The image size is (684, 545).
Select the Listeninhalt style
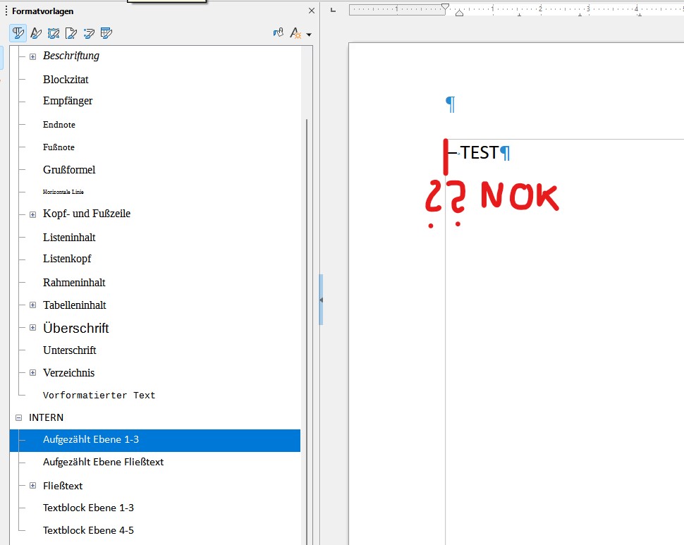69,237
